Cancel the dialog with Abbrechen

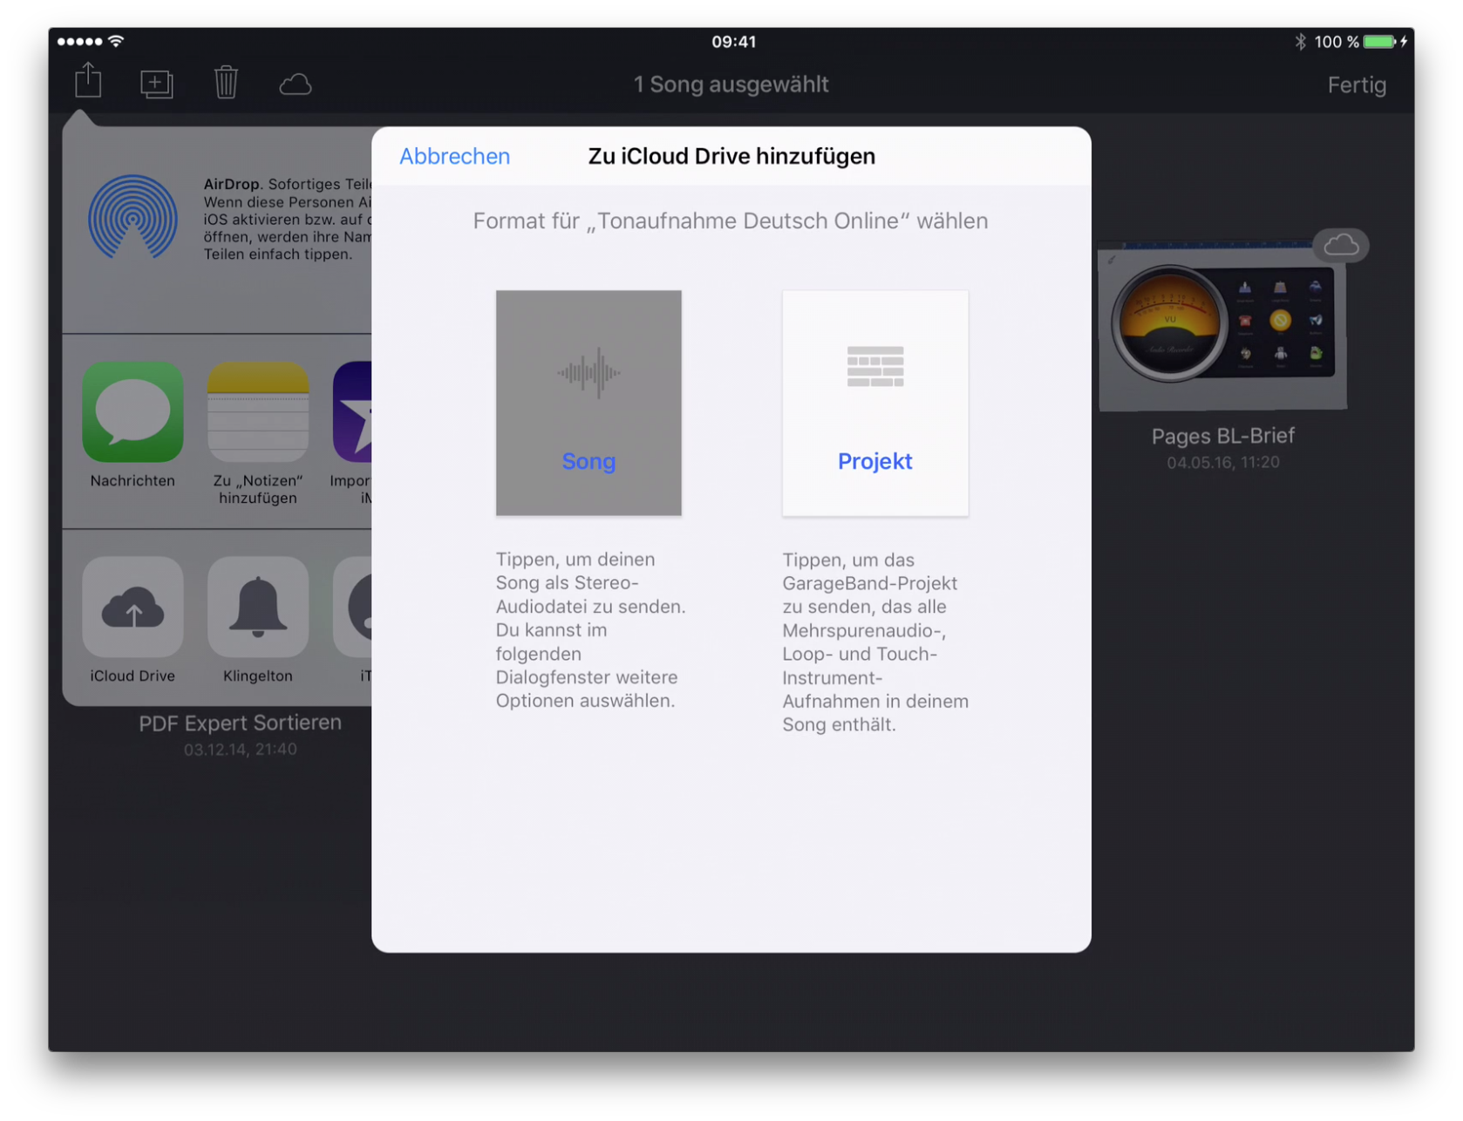click(454, 156)
